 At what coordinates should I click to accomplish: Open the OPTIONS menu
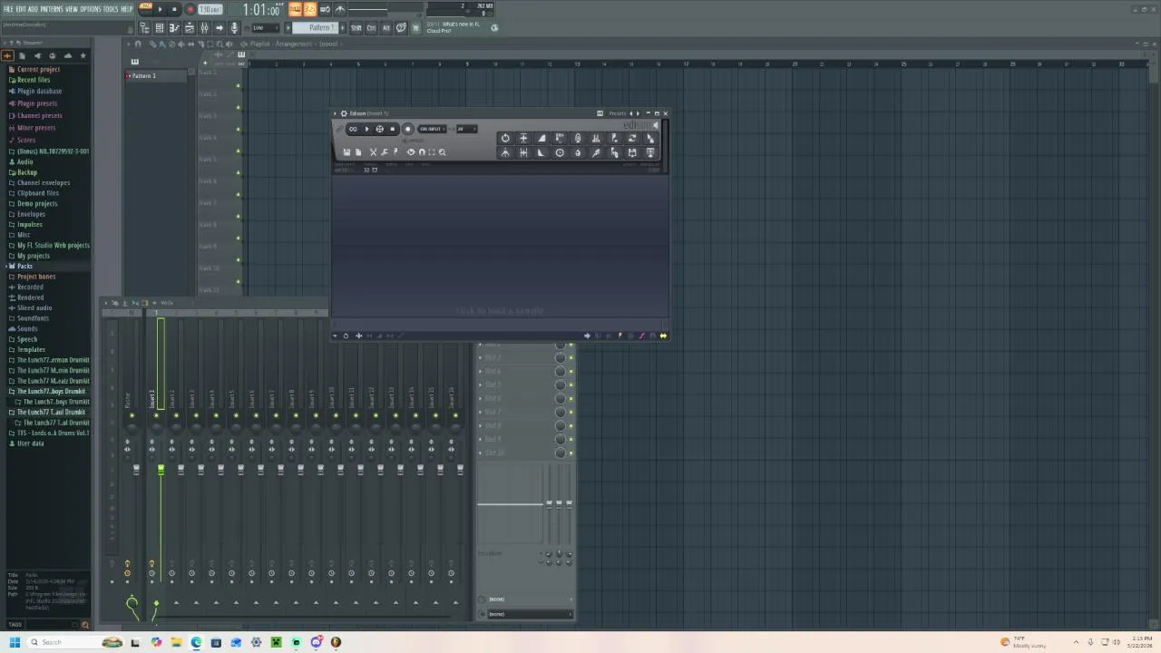(x=91, y=9)
